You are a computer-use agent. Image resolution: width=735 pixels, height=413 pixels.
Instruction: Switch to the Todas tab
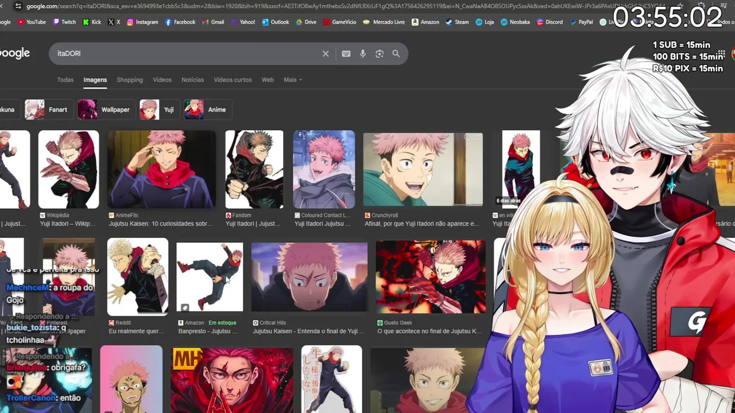point(65,80)
